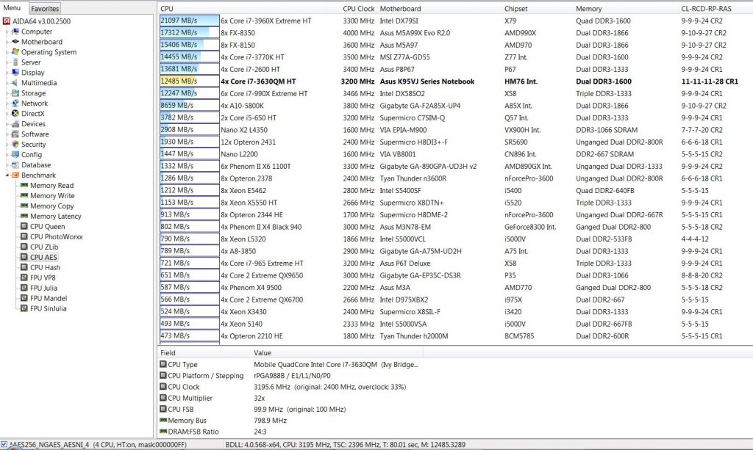Image resolution: width=753 pixels, height=450 pixels.
Task: Expand the Computer tree node
Action: (7, 32)
